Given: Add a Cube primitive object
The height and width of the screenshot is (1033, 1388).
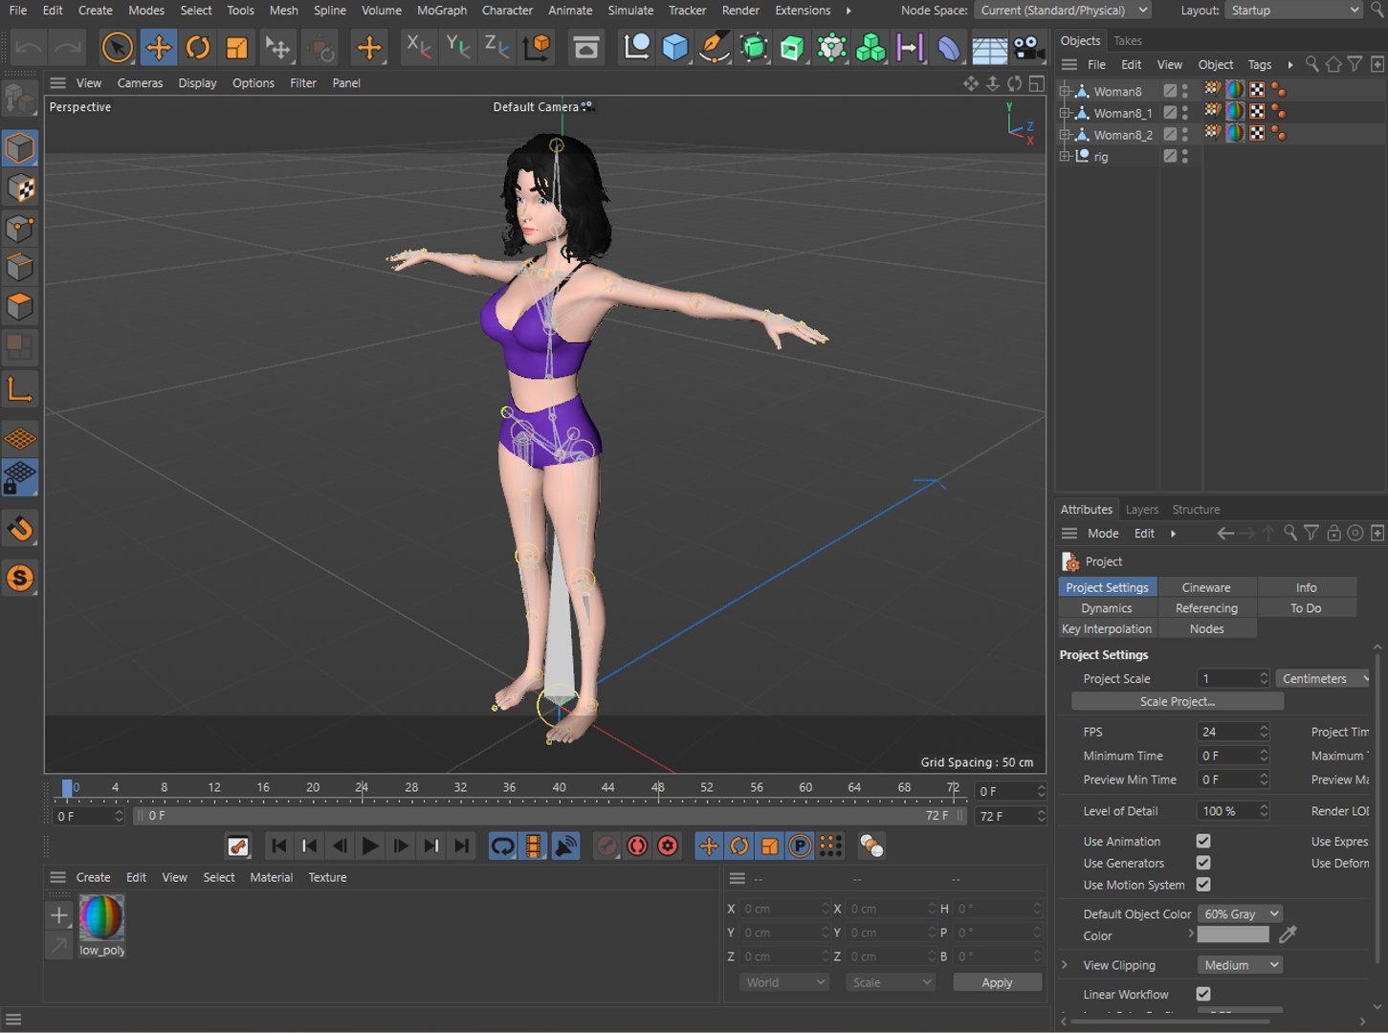Looking at the screenshot, I should [x=675, y=47].
